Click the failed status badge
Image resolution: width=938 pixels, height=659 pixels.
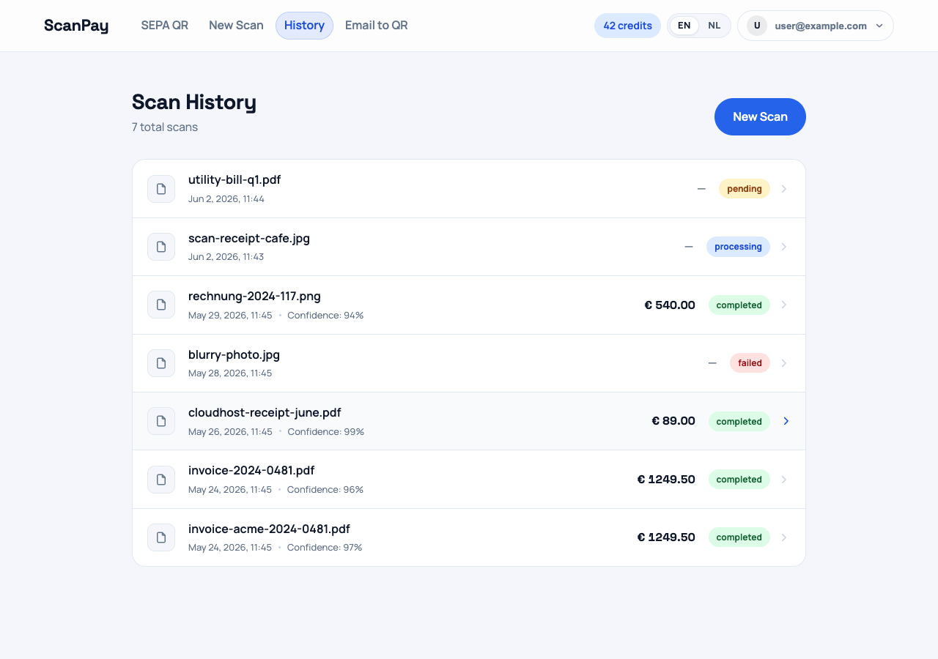pyautogui.click(x=750, y=363)
